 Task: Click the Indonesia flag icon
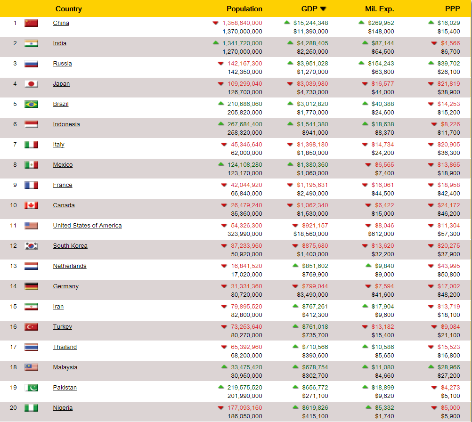pos(31,124)
